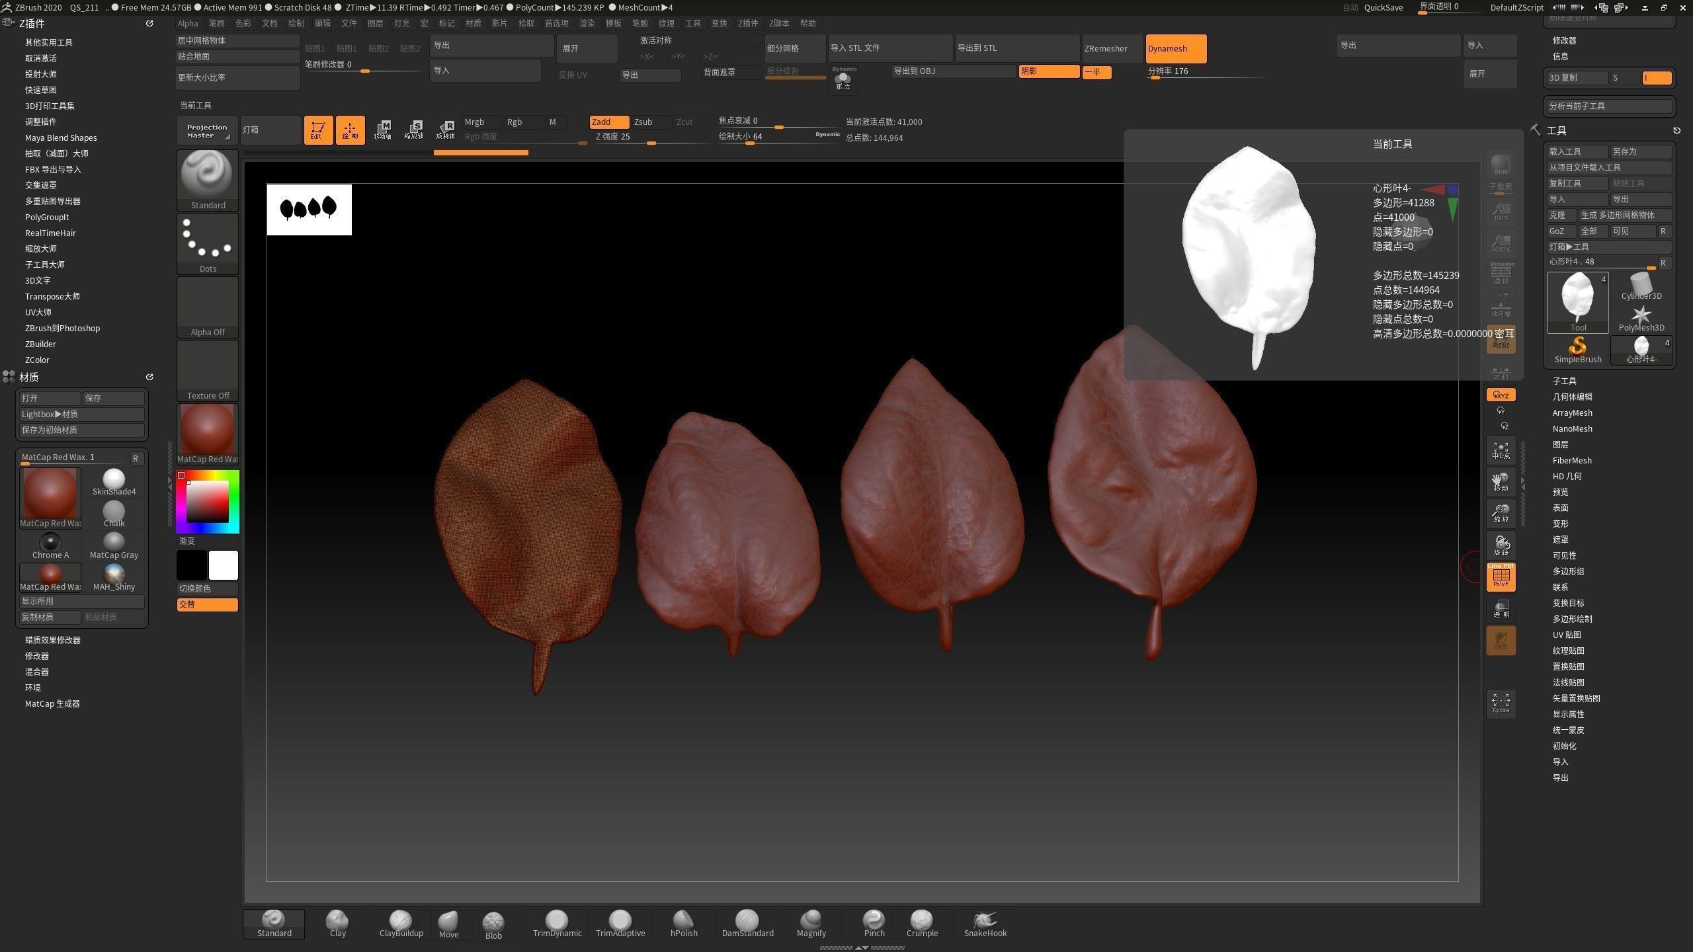1693x952 pixels.
Task: Select the SnakeHook brush
Action: [985, 924]
